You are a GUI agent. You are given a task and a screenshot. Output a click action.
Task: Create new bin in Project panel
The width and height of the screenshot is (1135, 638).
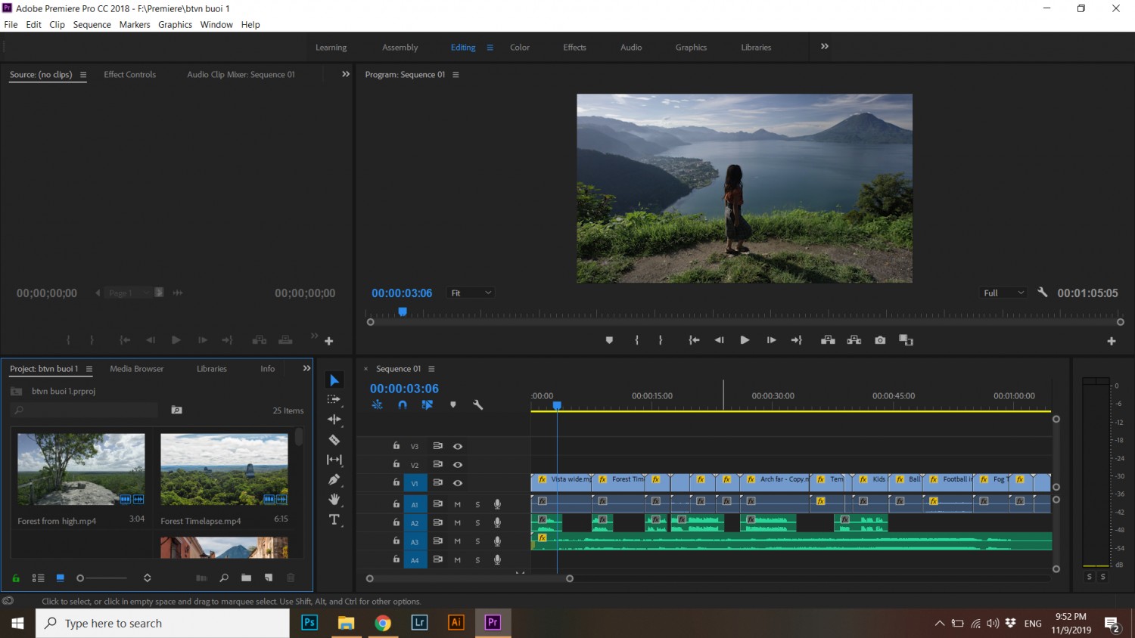click(246, 578)
